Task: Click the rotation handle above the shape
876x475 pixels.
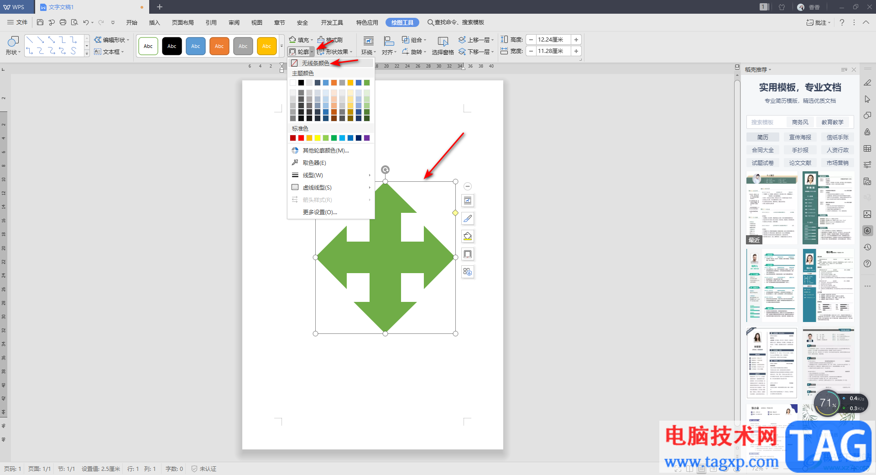Action: pos(386,170)
